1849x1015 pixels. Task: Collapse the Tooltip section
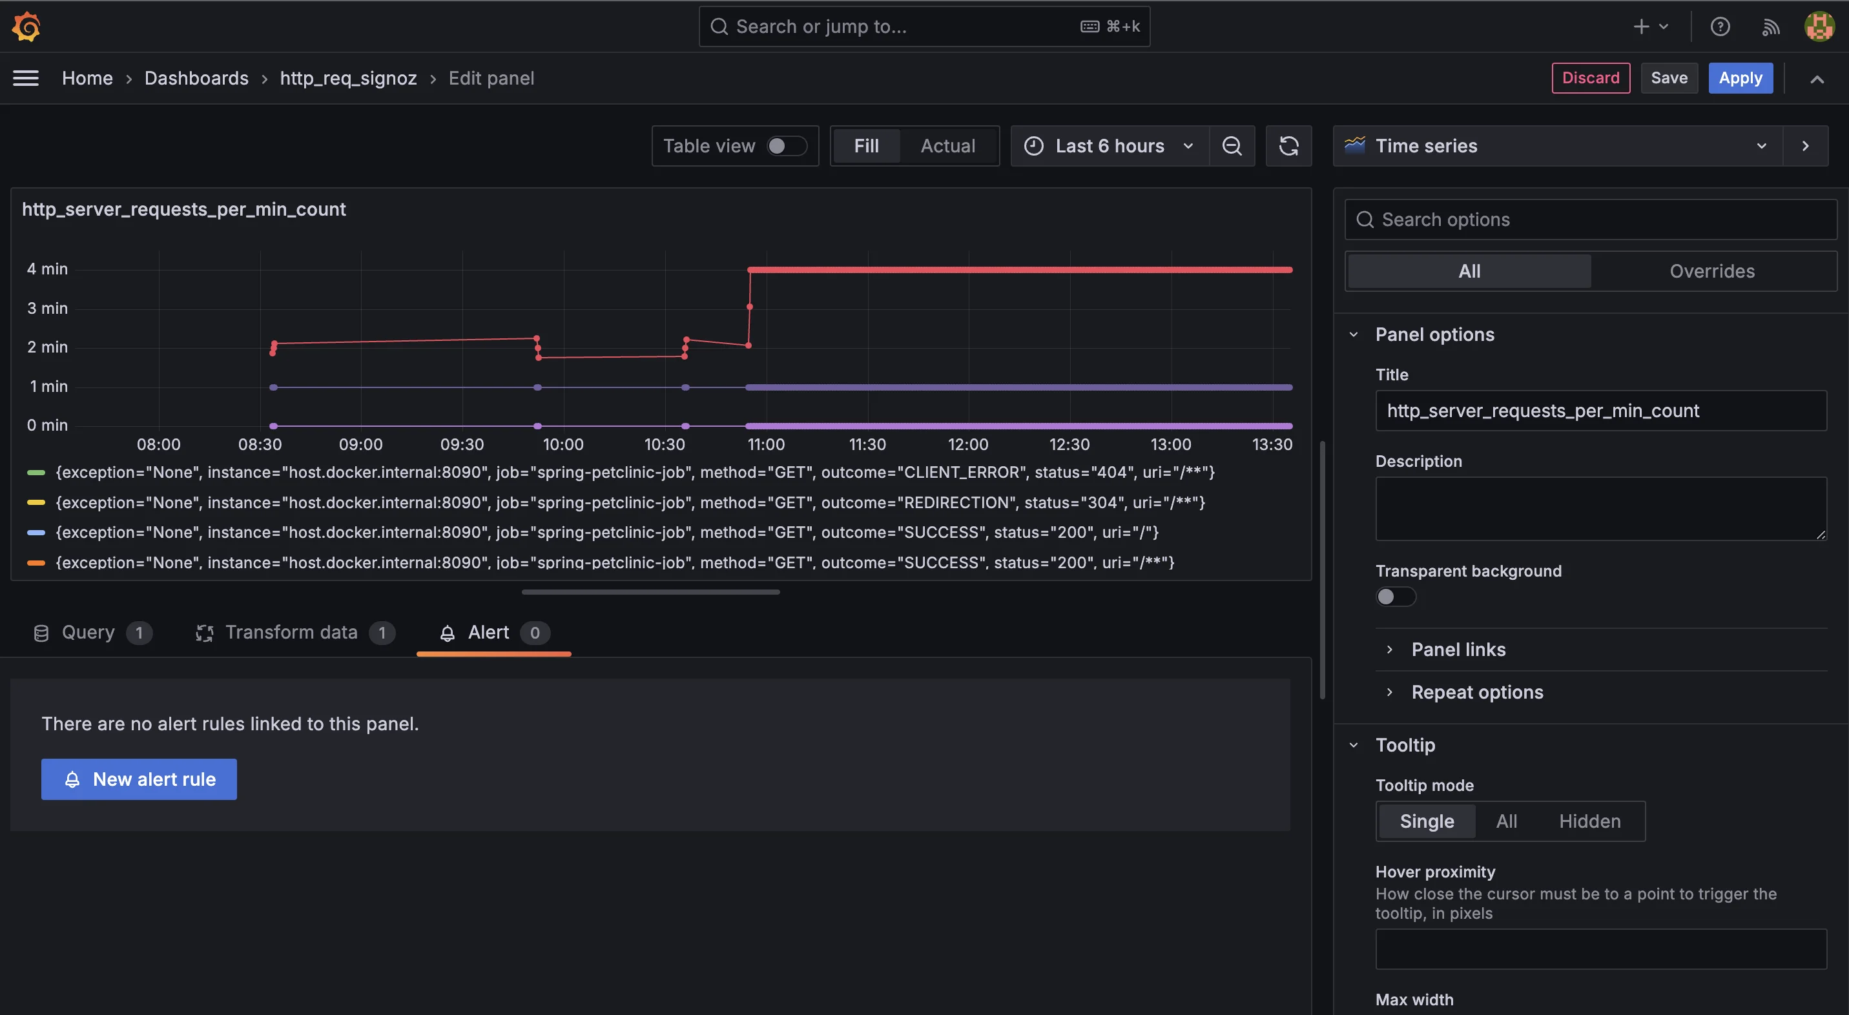1405,745
